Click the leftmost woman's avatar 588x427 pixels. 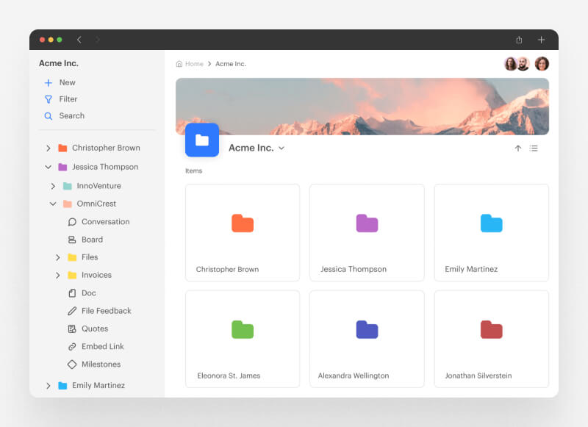coord(510,64)
